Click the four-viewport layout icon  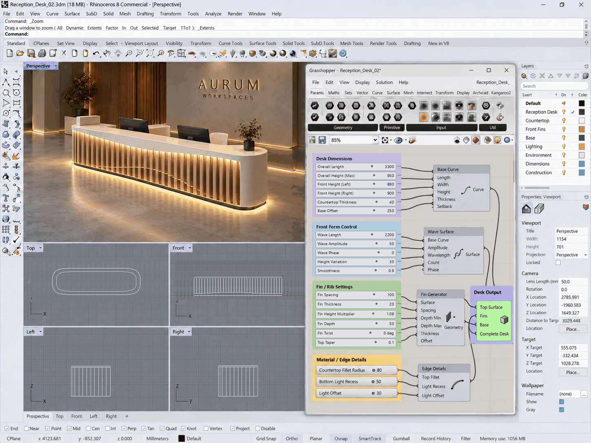[x=182, y=53]
